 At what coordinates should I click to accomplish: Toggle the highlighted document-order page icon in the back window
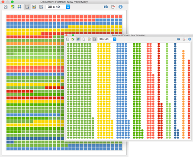[x=27, y=7]
